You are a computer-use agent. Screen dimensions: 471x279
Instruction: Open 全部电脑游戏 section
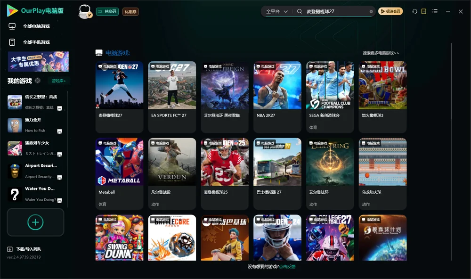(x=29, y=26)
